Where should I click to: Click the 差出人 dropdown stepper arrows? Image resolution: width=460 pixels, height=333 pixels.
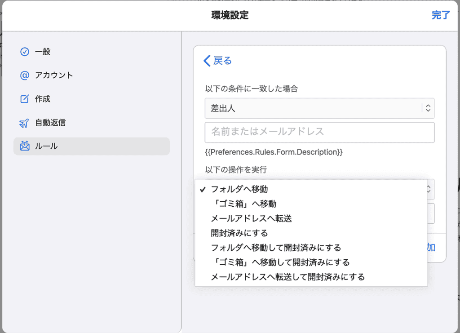point(428,108)
